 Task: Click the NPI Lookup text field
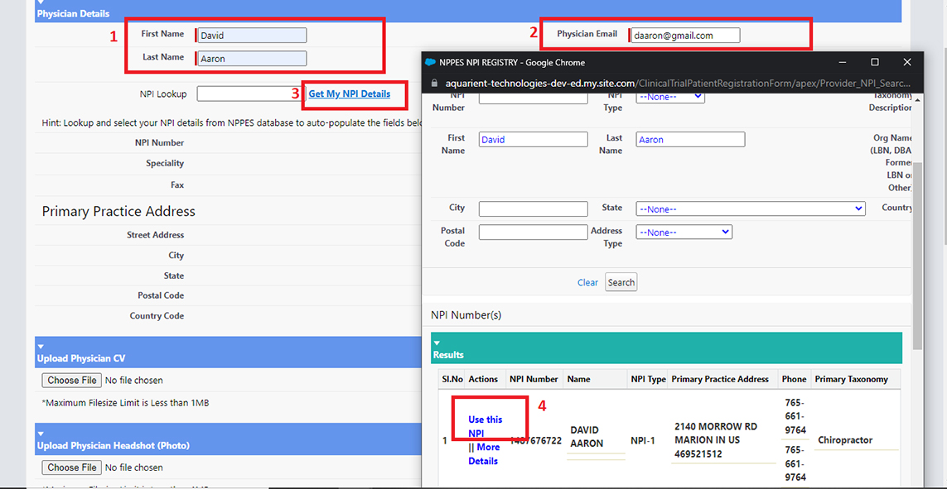click(x=249, y=94)
